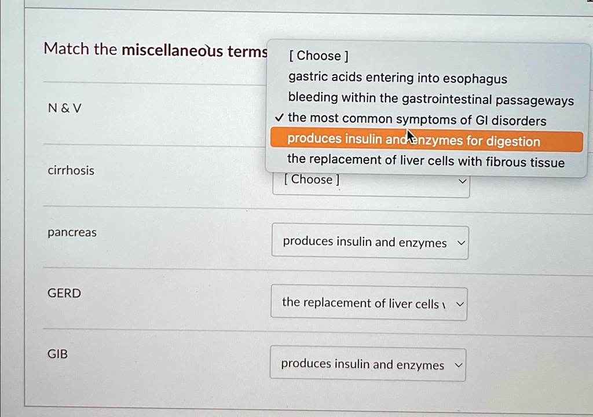Click the chevron on the GIB dropdown
Screen dimensions: 593x417
(x=459, y=365)
